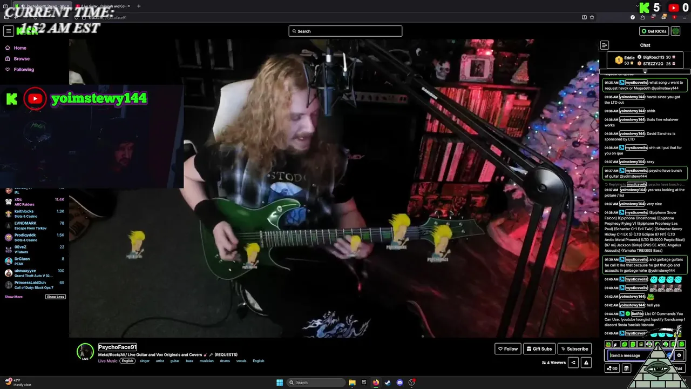Click the Search field at top
The height and width of the screenshot is (389, 691).
(x=345, y=31)
